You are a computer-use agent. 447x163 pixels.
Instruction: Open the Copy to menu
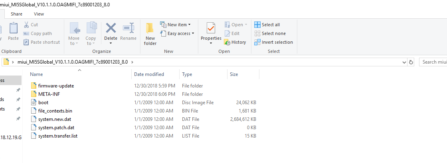91,33
